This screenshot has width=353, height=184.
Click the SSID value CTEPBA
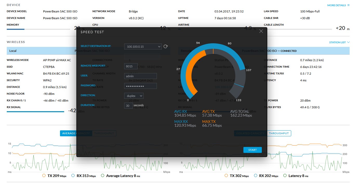click(49, 67)
